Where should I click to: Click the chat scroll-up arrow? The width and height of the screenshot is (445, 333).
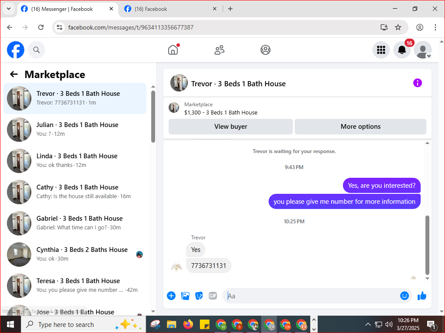point(428,143)
